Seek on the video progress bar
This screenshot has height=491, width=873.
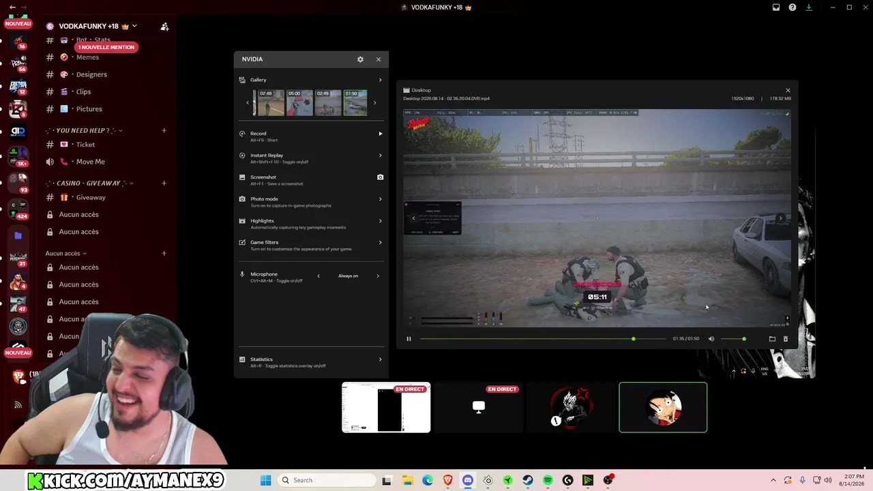[543, 339]
